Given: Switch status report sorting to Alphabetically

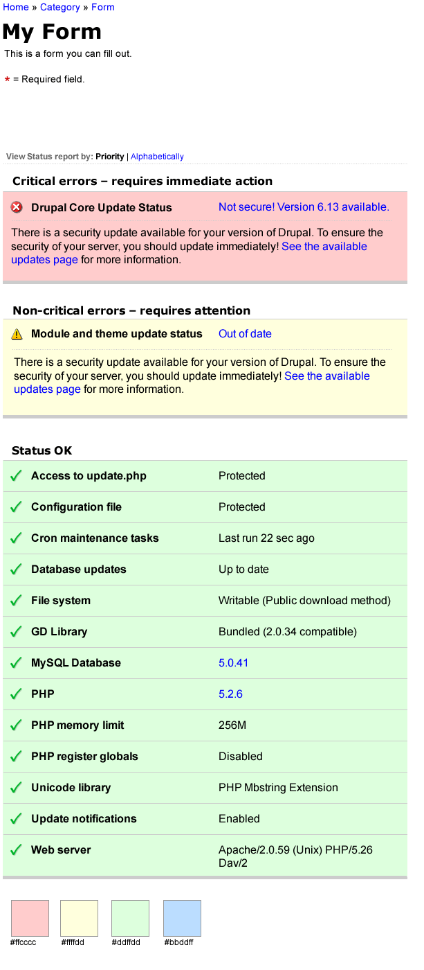Looking at the screenshot, I should point(157,157).
